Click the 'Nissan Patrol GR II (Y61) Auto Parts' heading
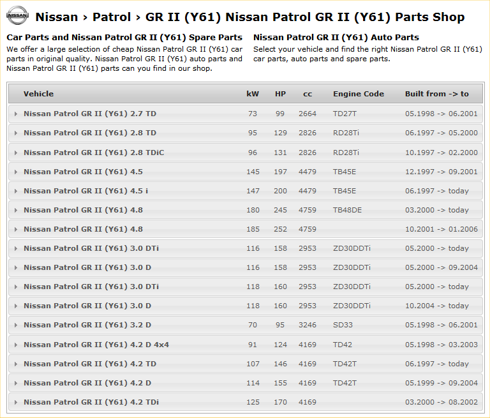 tap(336, 38)
